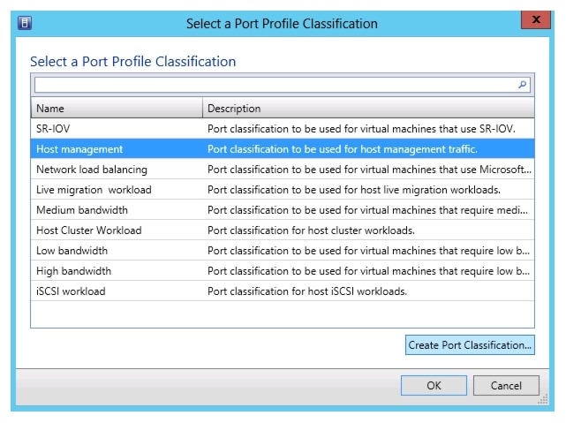Viewport: 566px width, 423px height.
Task: Close the Port Profile Classification dialog
Action: [532, 21]
